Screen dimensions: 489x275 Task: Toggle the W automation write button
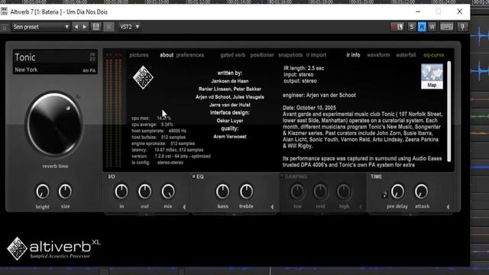[x=432, y=27]
